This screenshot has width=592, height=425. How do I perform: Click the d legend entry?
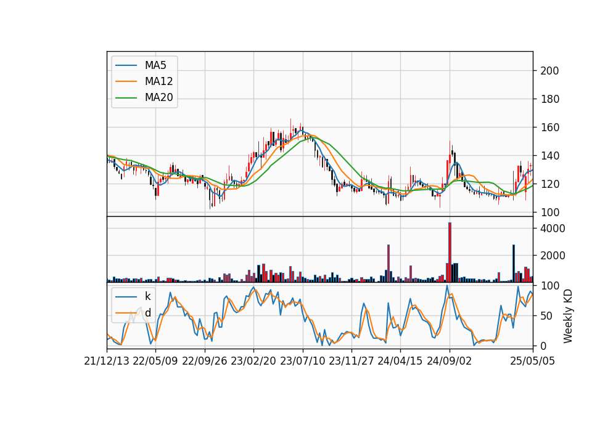[133, 313]
